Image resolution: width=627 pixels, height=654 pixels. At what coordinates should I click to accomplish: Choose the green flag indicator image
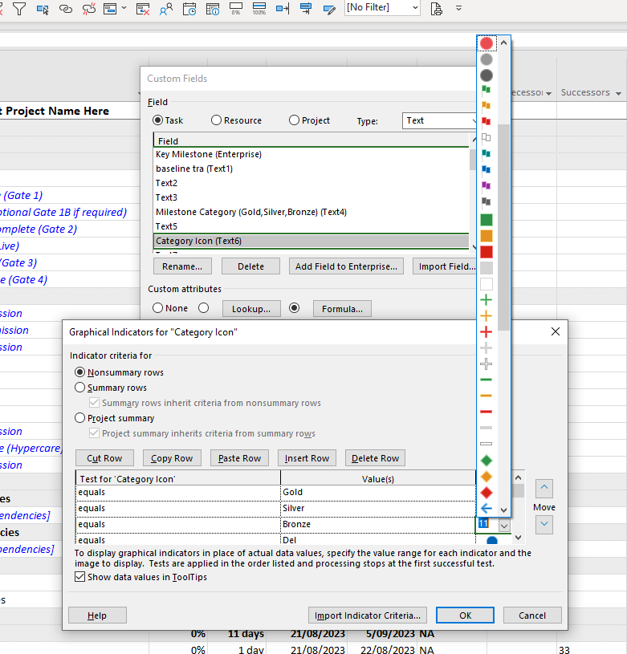coord(486,90)
